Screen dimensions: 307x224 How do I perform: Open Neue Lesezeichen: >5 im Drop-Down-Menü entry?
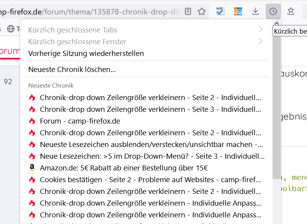click(152, 156)
